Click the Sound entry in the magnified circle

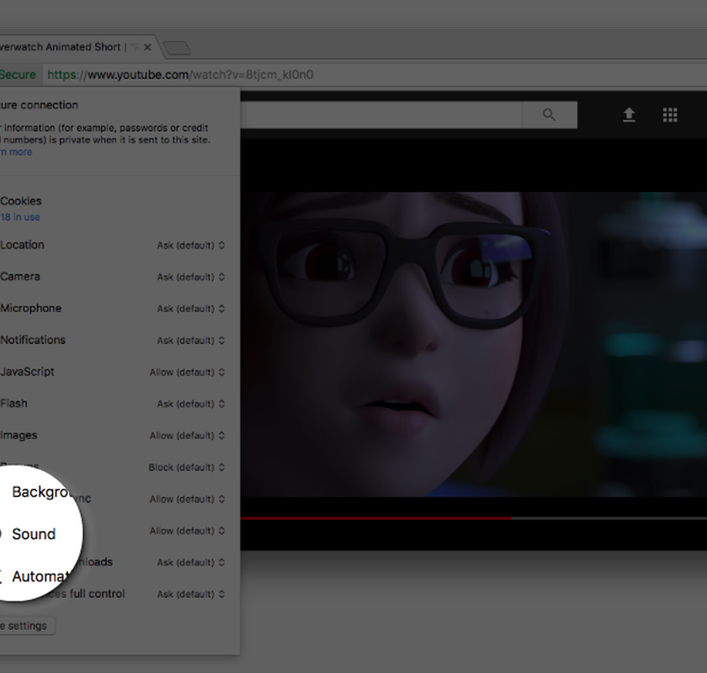[x=34, y=534]
